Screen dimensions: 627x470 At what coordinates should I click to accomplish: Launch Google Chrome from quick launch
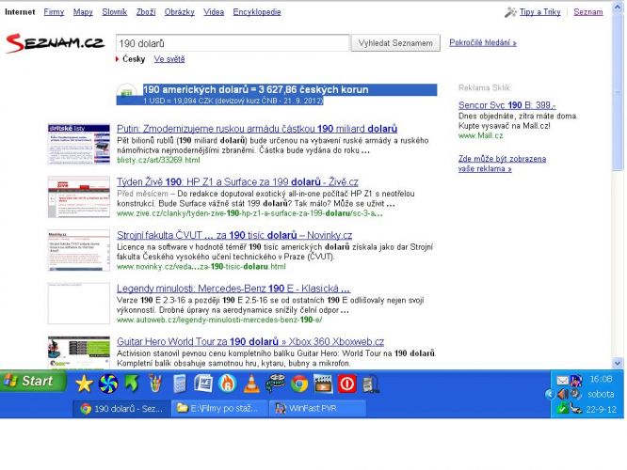(x=299, y=384)
